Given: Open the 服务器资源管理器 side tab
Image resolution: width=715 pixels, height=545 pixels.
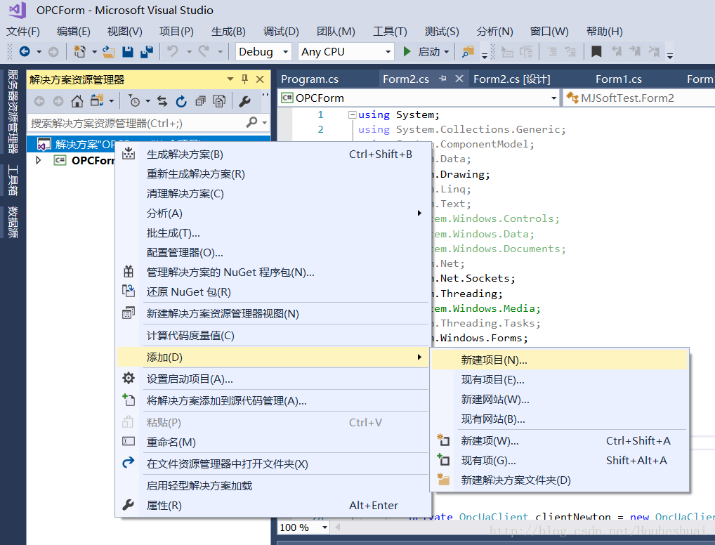Looking at the screenshot, I should coord(13,111).
